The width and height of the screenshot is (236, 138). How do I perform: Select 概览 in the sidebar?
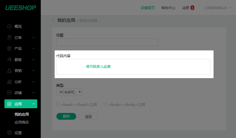[x=18, y=27]
